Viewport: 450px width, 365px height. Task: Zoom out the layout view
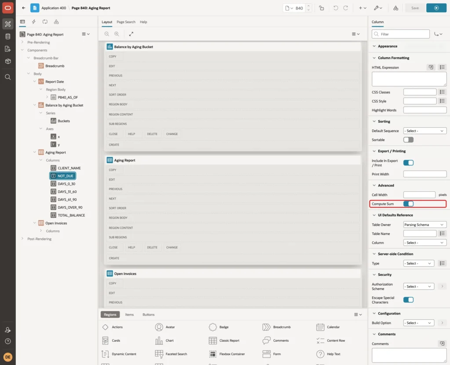click(107, 34)
